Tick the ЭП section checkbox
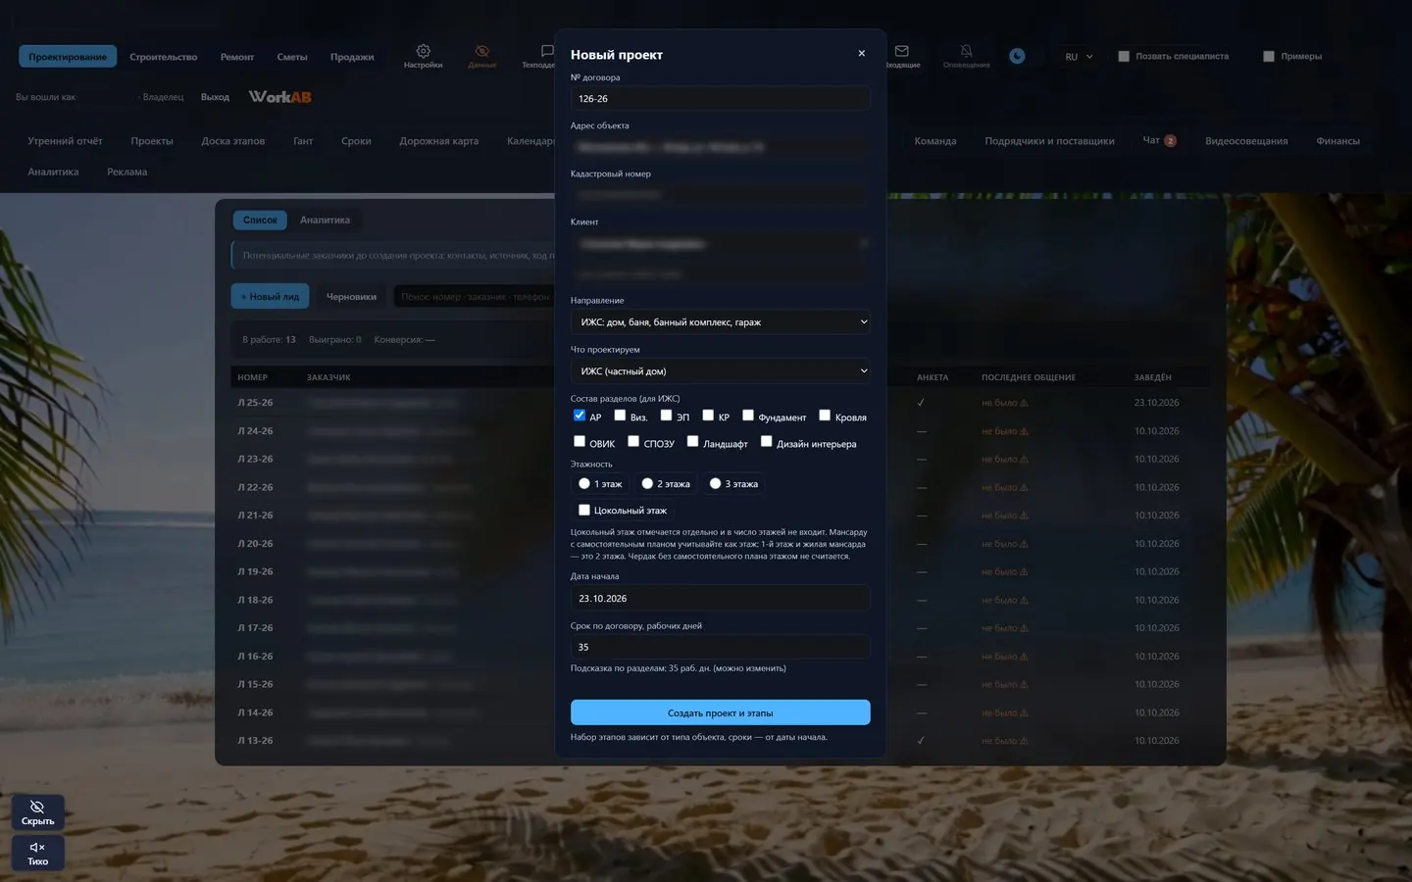 click(666, 416)
